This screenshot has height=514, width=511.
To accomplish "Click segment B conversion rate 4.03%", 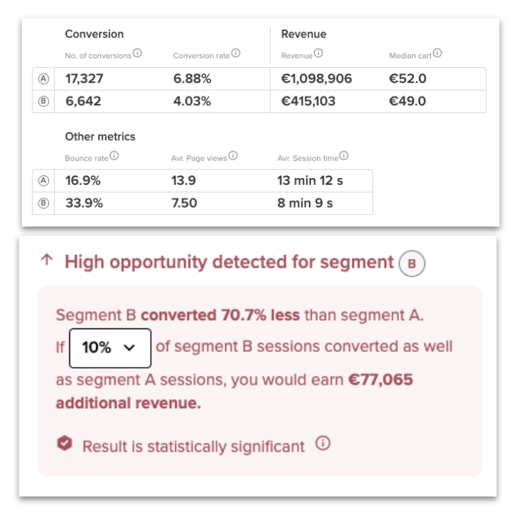I will pos(192,101).
